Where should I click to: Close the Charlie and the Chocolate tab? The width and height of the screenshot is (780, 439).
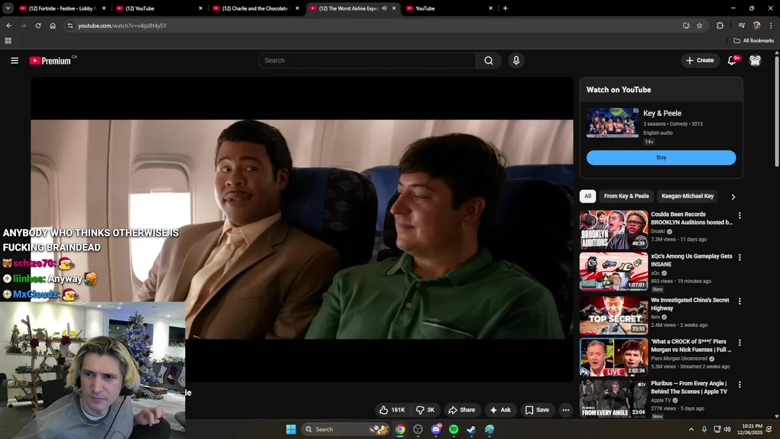pos(297,9)
